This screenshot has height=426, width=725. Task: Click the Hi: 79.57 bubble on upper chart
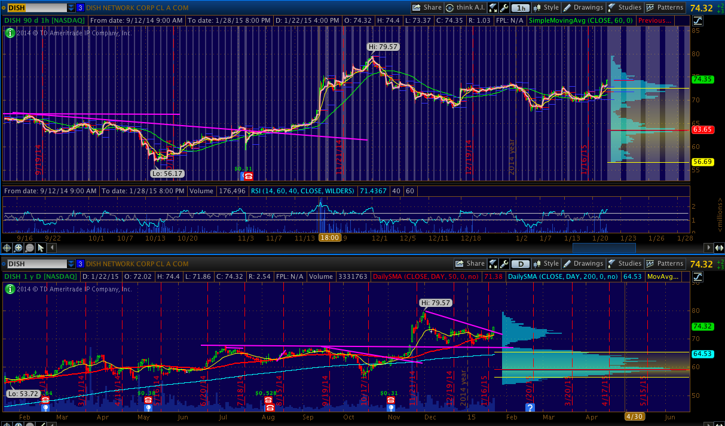[384, 46]
